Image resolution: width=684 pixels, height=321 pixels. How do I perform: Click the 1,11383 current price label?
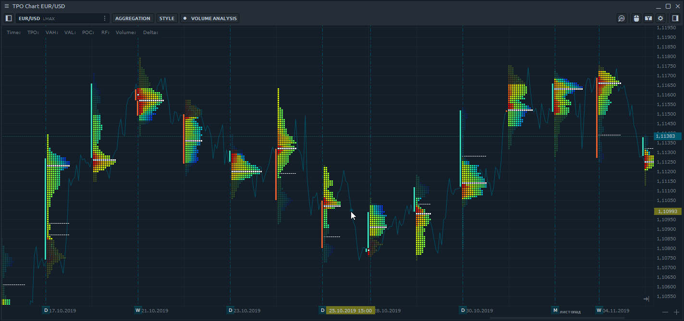[667, 136]
